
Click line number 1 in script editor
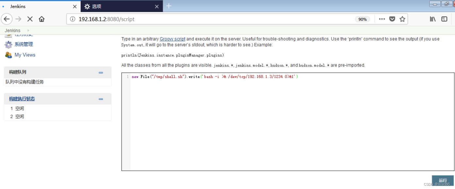tap(127, 77)
